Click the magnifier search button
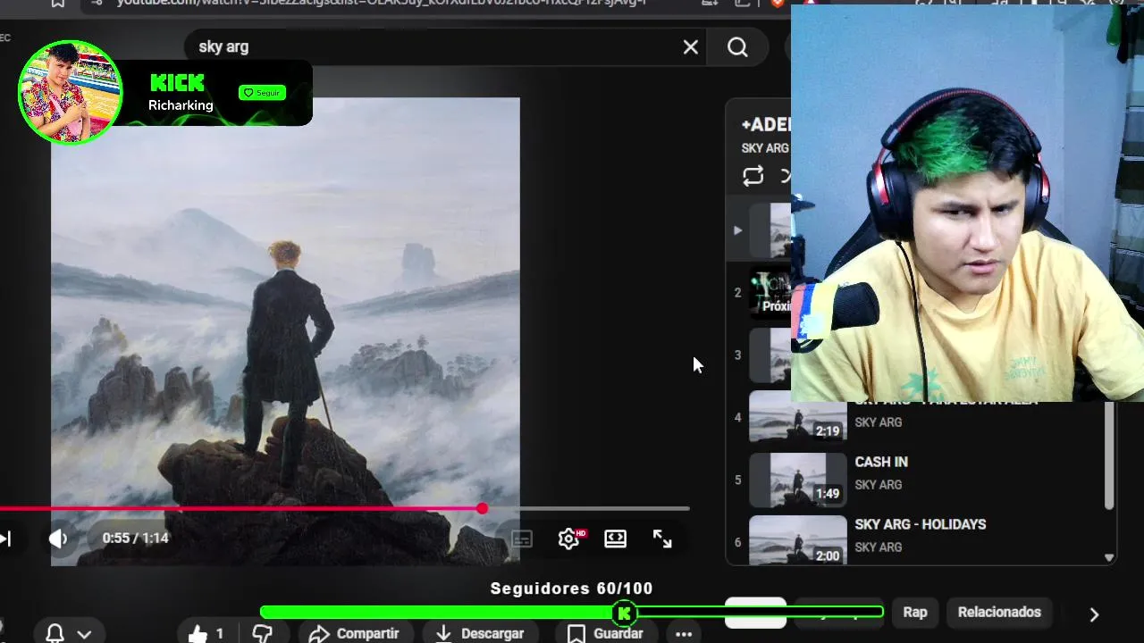The width and height of the screenshot is (1144, 643). pyautogui.click(x=737, y=47)
